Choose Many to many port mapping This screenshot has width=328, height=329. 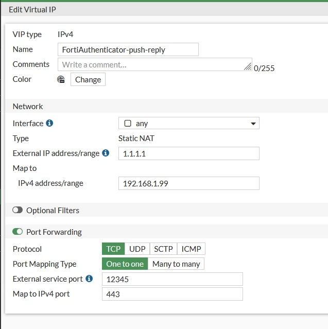coord(176,264)
